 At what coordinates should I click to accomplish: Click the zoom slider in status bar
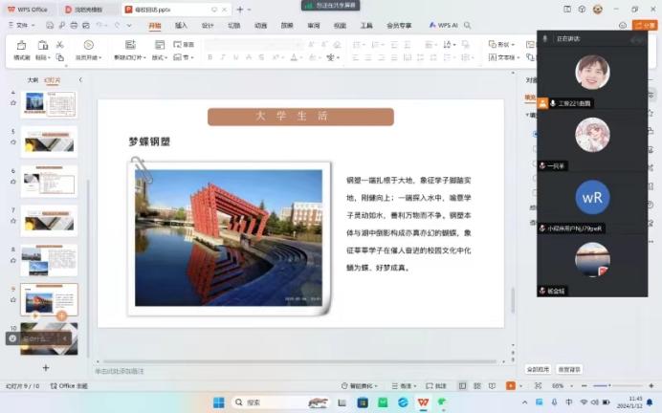pos(603,385)
